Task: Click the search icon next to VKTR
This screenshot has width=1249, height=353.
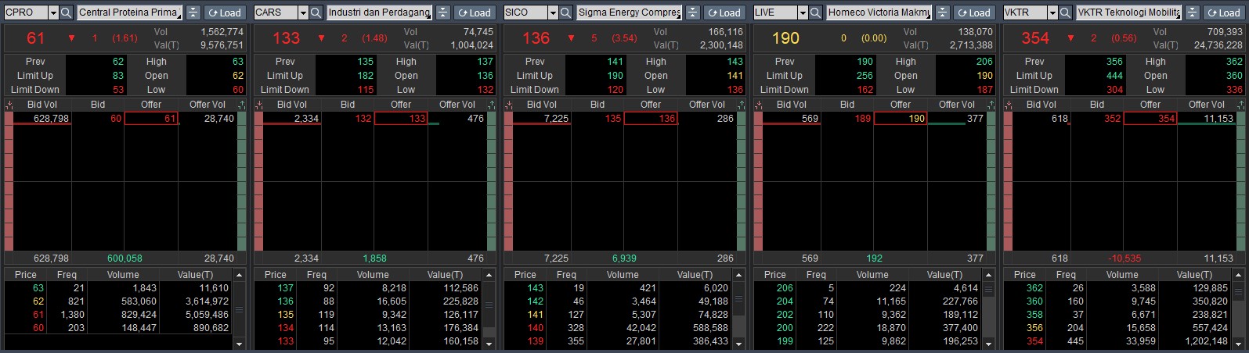Action: (x=1066, y=12)
